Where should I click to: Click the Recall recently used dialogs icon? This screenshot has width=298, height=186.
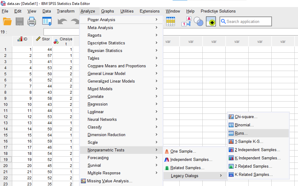click(x=47, y=21)
